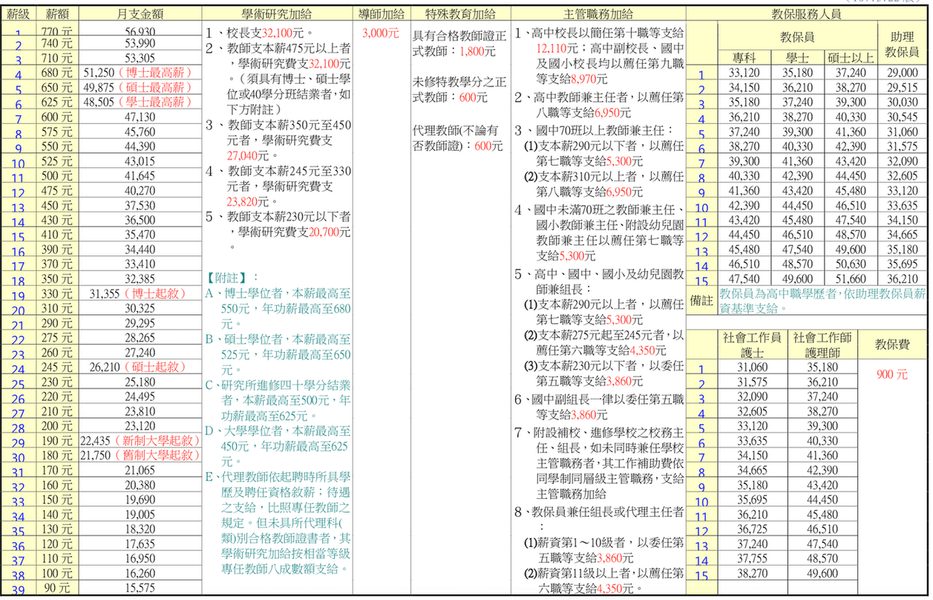This screenshot has width=933, height=600.
Task: Click the 碩士最高薪 label
Action: [154, 88]
